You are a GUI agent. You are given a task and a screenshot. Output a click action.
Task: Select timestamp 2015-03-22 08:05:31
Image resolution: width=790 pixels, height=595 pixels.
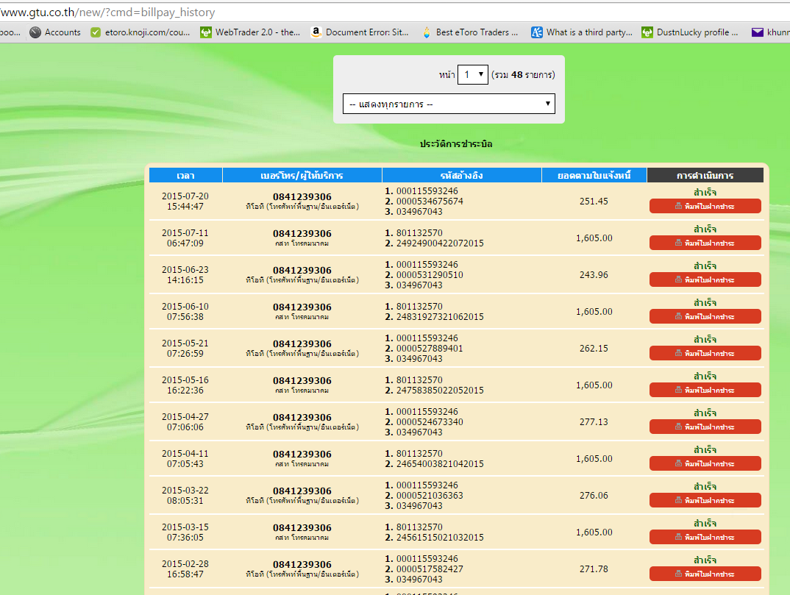[185, 495]
